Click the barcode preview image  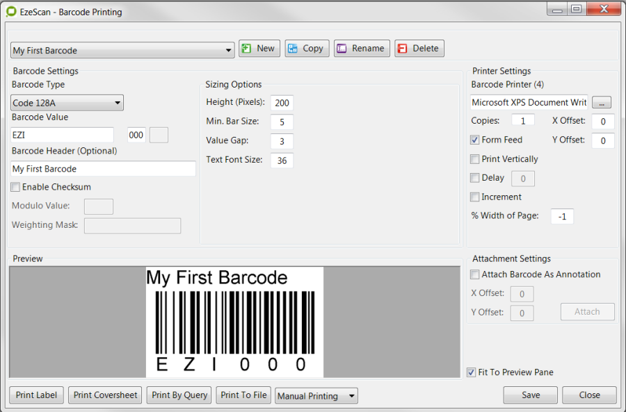click(x=234, y=322)
